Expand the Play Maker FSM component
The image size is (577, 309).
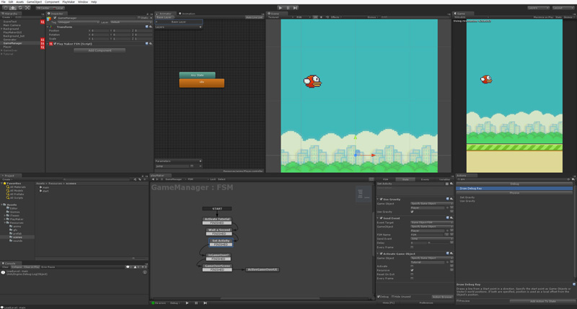click(x=48, y=44)
